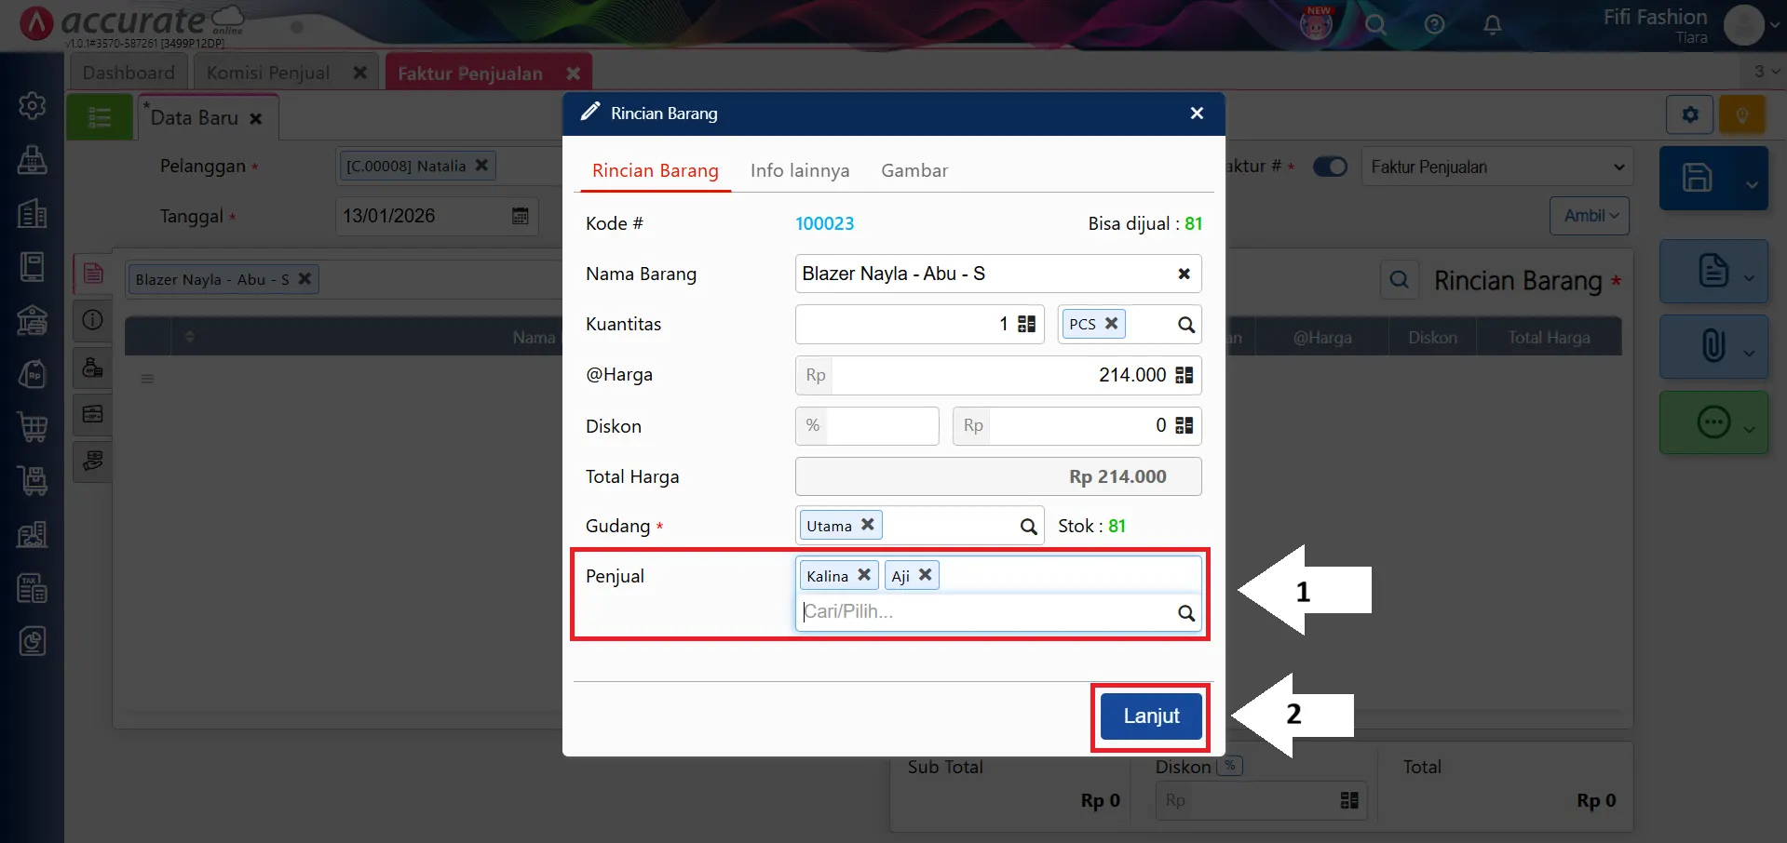Image resolution: width=1787 pixels, height=843 pixels.
Task: Click the search icon in Penjual field
Action: coord(1185,613)
